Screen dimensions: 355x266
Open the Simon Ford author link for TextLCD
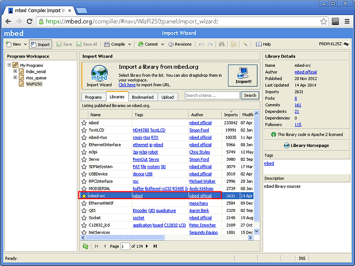click(199, 130)
